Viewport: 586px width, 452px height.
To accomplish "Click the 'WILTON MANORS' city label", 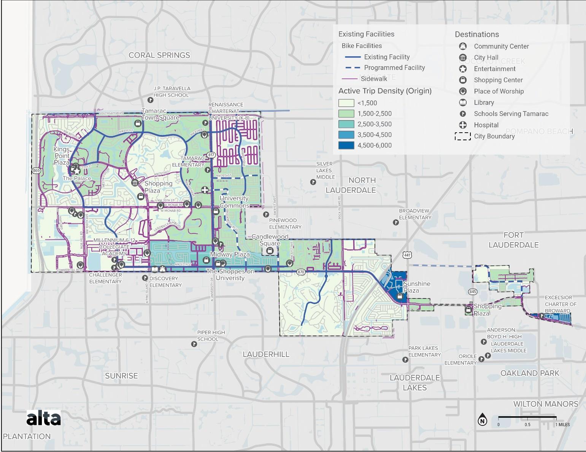I will 546,404.
